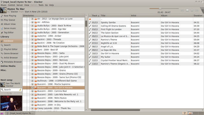Open the Tag Editor
The height and width of the screenshot is (115, 204).
point(9,32)
